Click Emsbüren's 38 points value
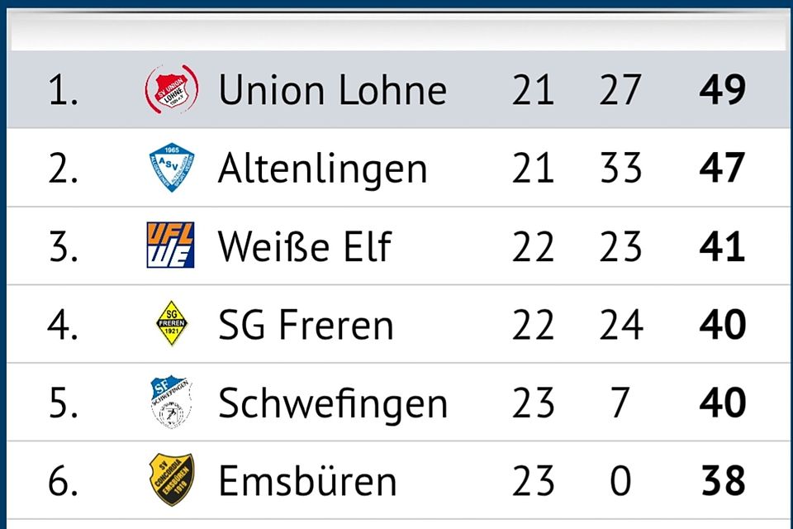 tap(722, 481)
